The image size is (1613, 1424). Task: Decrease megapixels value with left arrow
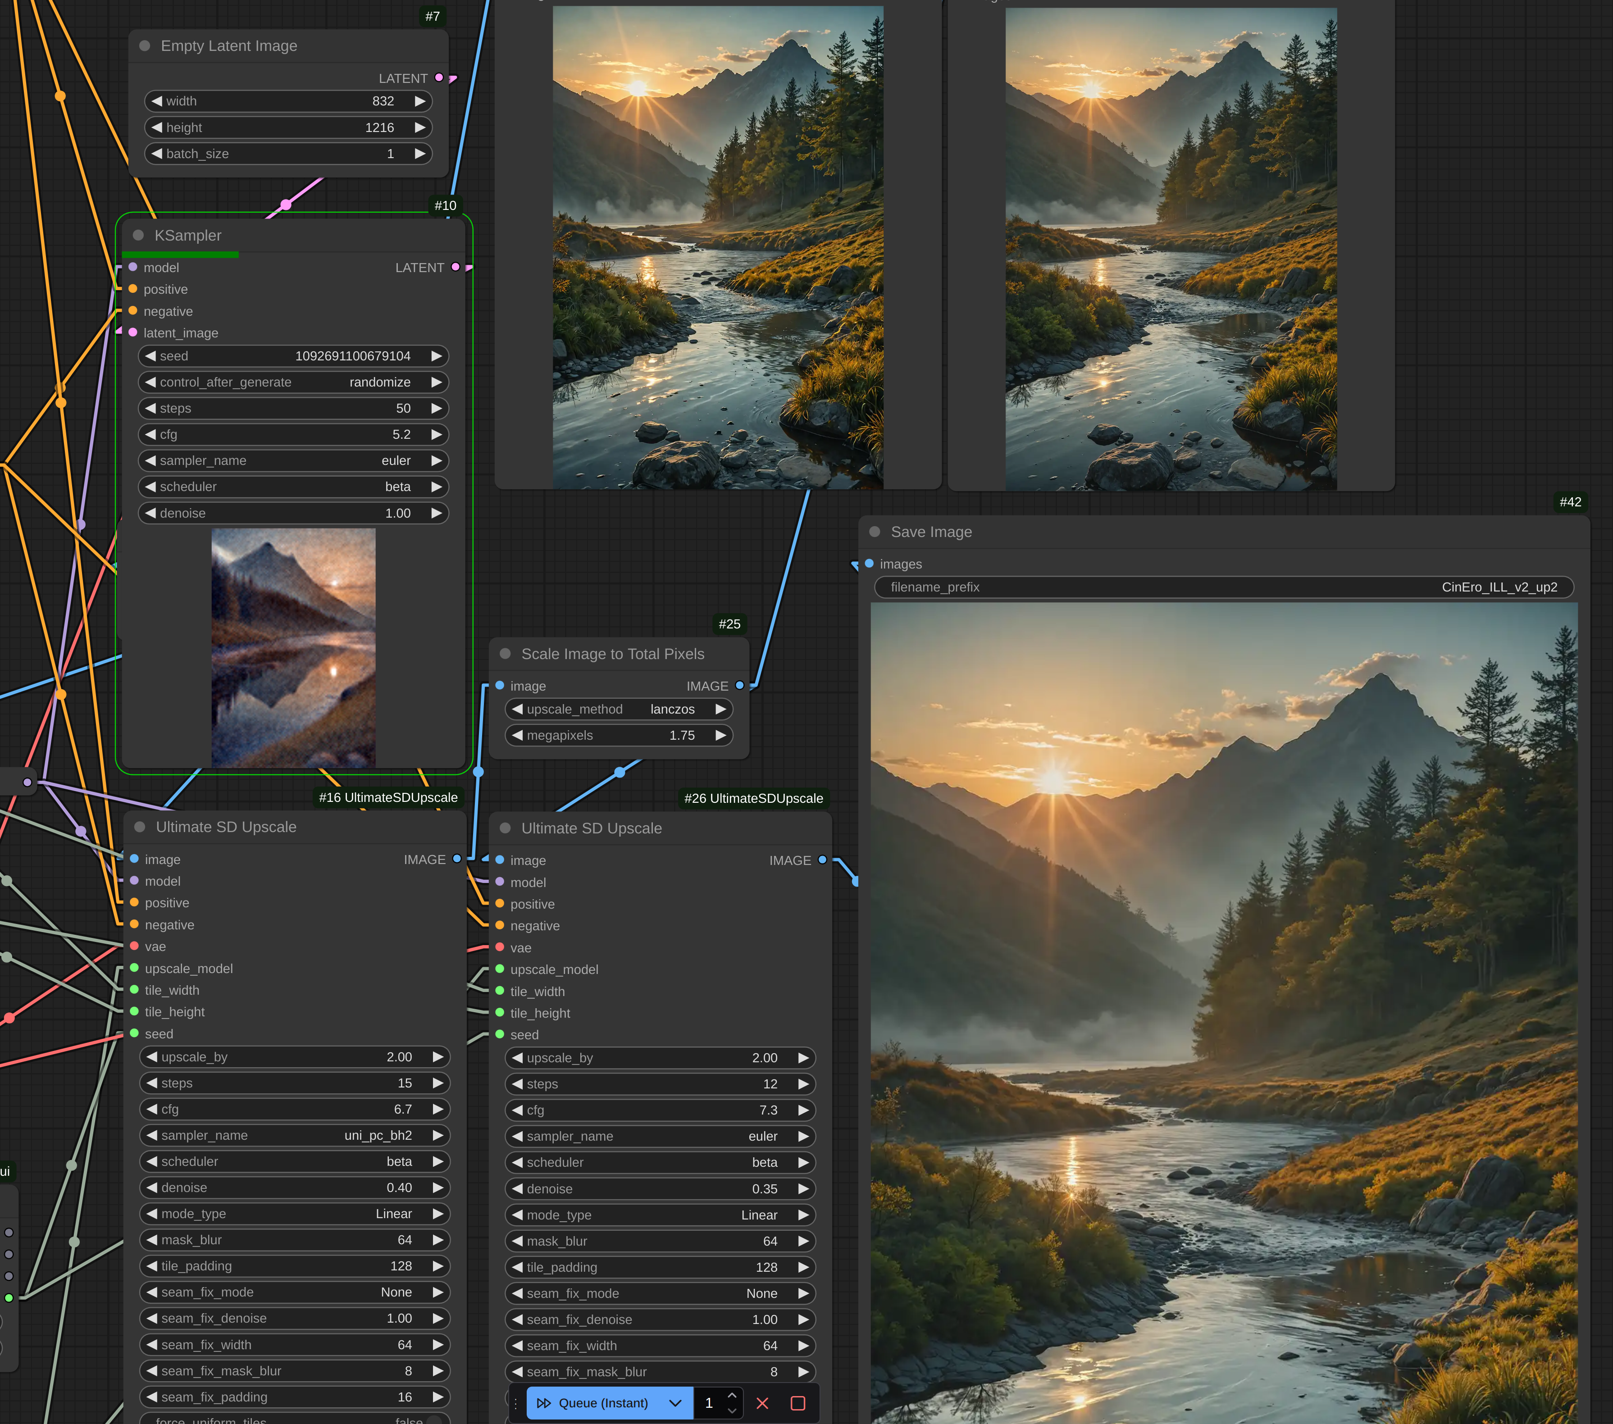[x=517, y=735]
